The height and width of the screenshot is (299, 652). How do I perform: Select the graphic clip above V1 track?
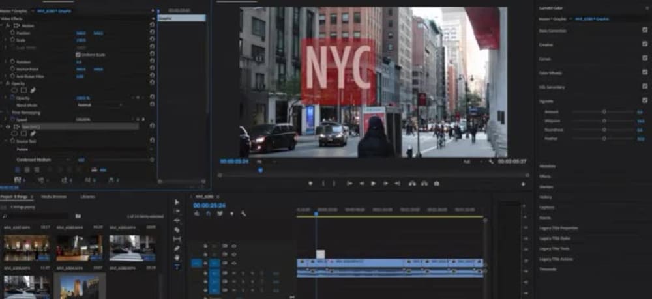320,255
